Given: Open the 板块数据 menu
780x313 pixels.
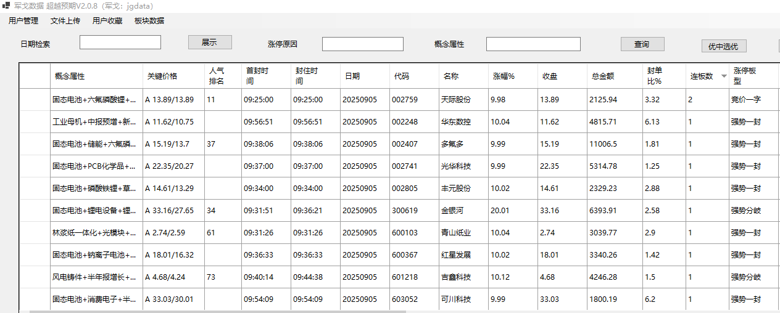Looking at the screenshot, I should (149, 21).
